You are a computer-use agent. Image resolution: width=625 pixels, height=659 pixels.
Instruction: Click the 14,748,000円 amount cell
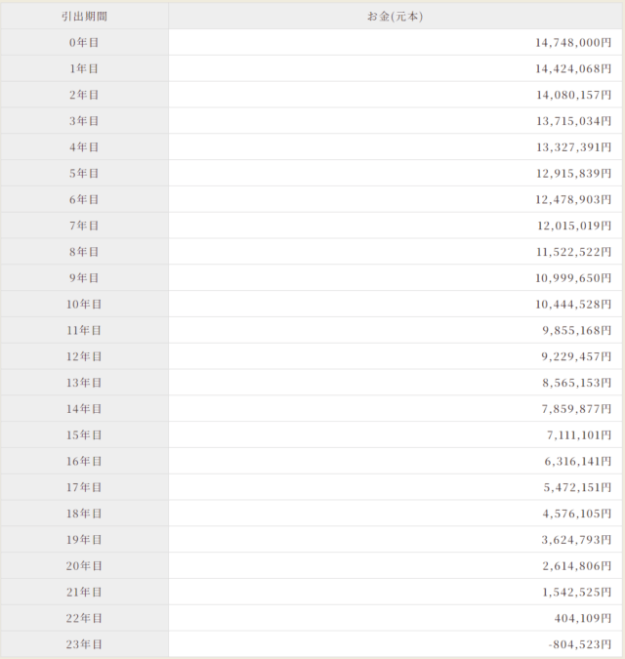(572, 43)
